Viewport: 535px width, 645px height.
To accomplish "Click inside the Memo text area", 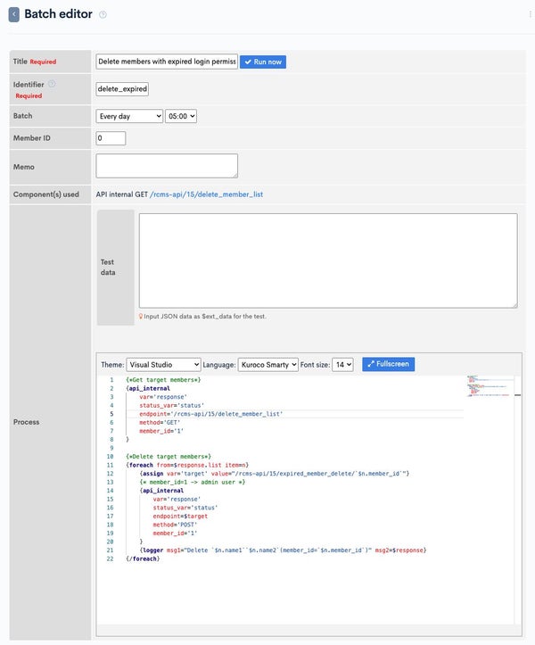I will (x=167, y=166).
